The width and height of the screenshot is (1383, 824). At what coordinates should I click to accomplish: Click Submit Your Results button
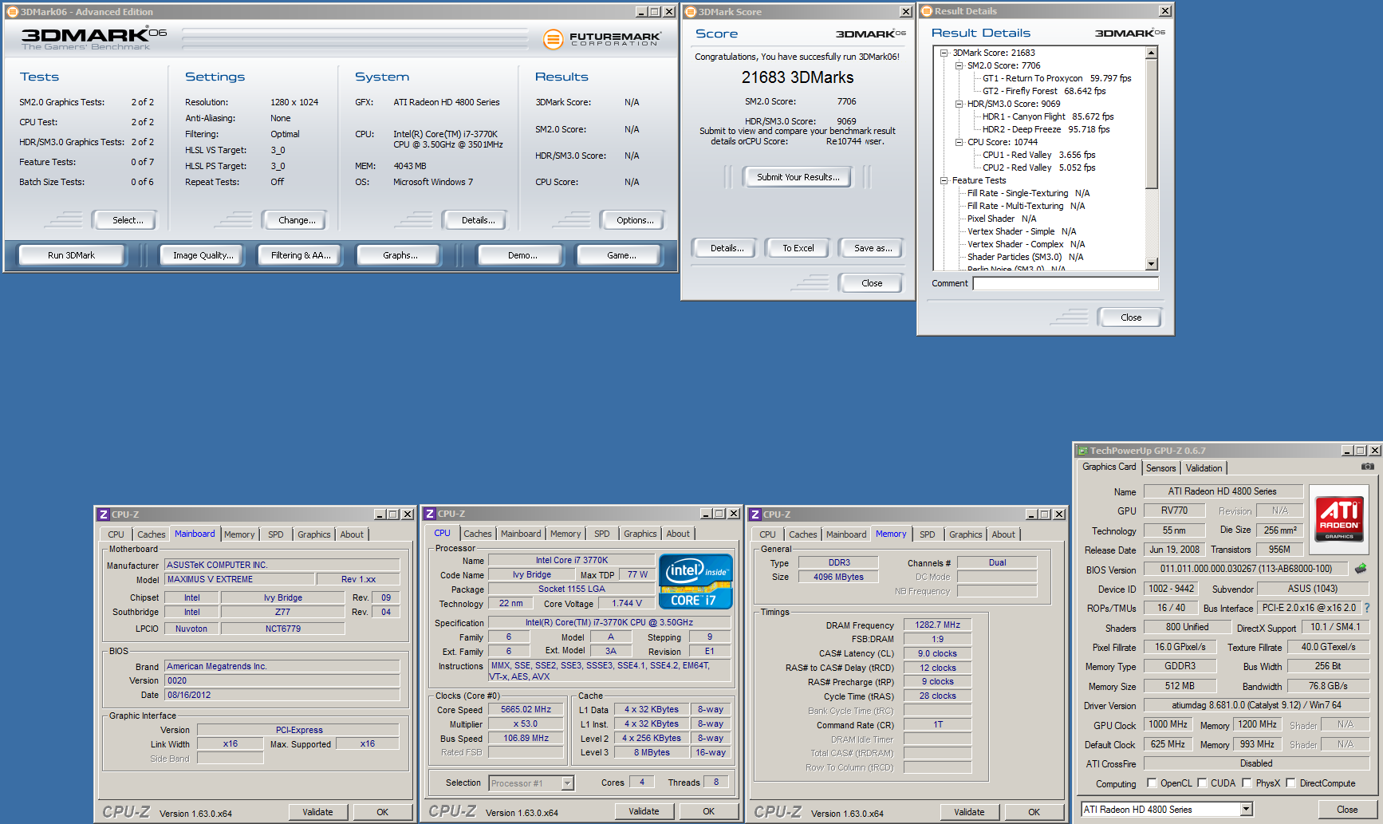pos(798,177)
